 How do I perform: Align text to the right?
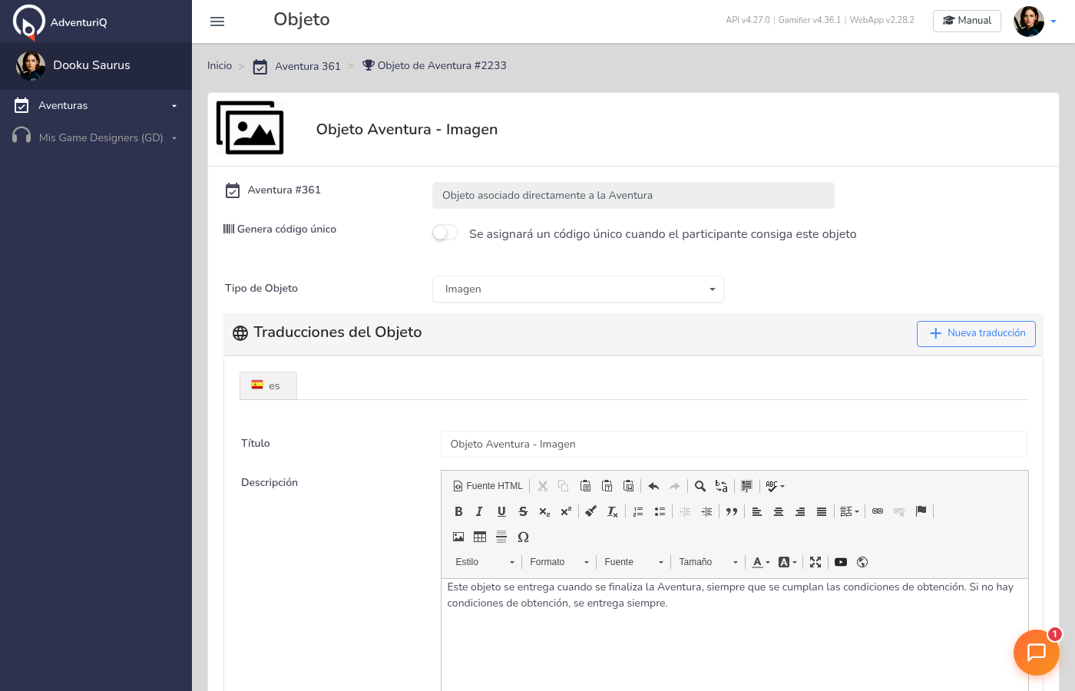[800, 511]
